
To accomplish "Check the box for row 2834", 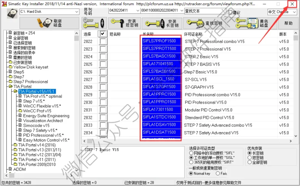I will pos(103,133).
